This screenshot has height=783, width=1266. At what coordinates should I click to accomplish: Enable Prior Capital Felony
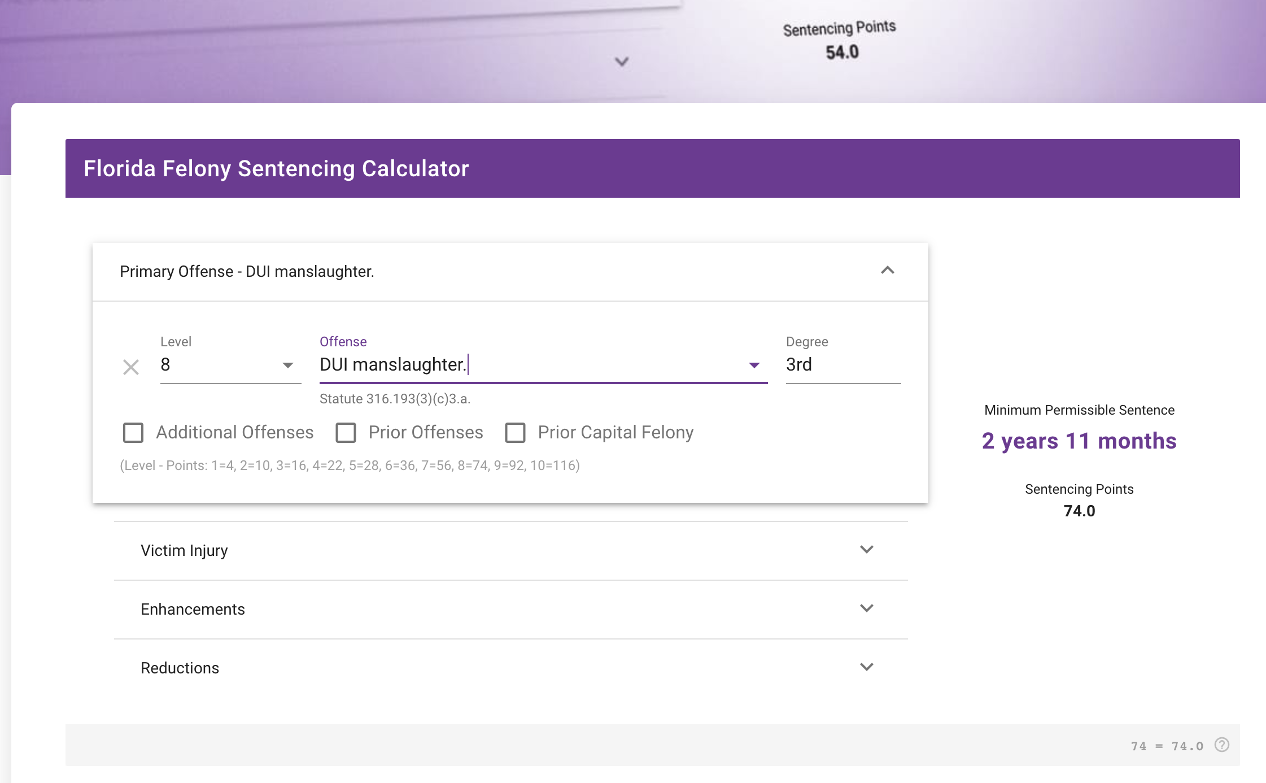point(514,432)
